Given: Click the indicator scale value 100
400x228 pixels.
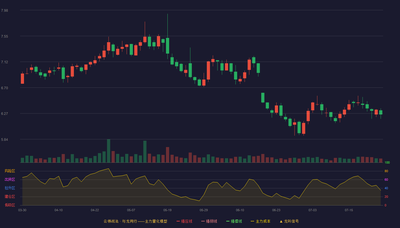Looking at the screenshot, I should [387, 163].
